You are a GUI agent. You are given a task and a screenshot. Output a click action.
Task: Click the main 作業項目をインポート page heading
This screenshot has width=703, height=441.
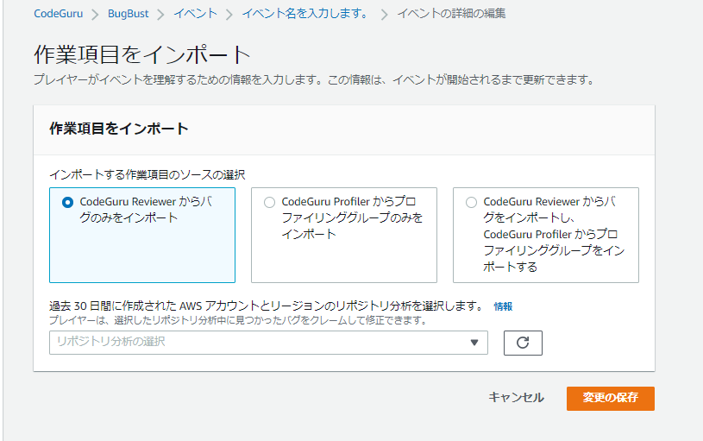click(142, 54)
